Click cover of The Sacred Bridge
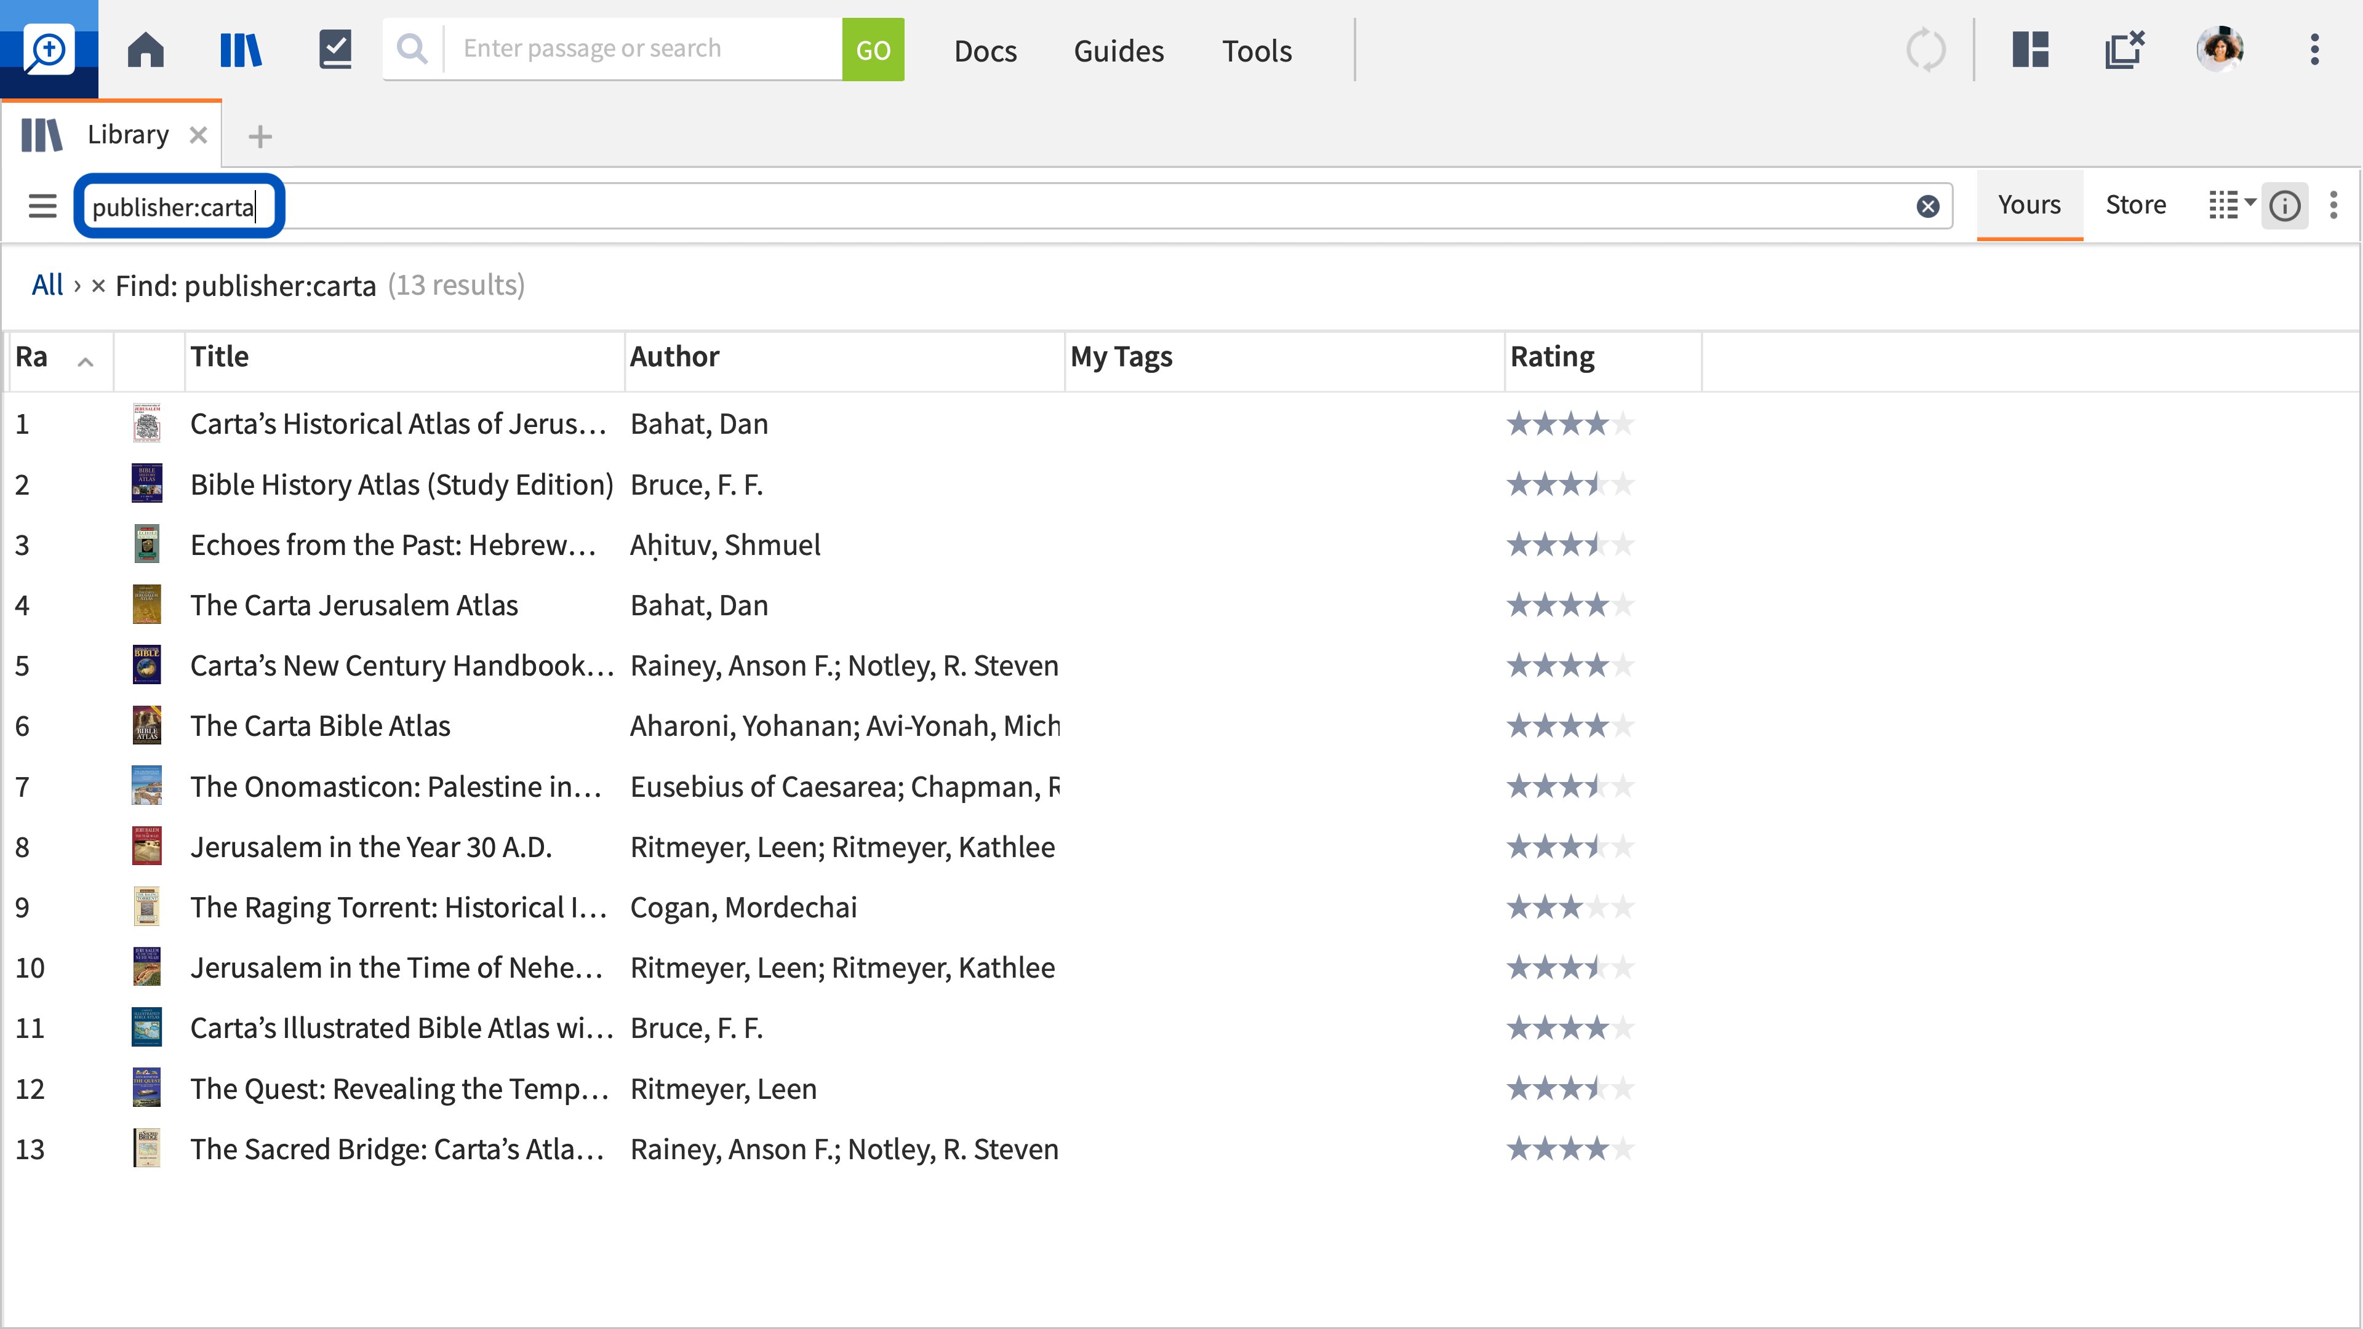The height and width of the screenshot is (1329, 2363). coord(147,1149)
